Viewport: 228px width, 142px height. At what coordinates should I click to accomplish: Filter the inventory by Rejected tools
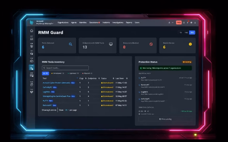[87, 73]
